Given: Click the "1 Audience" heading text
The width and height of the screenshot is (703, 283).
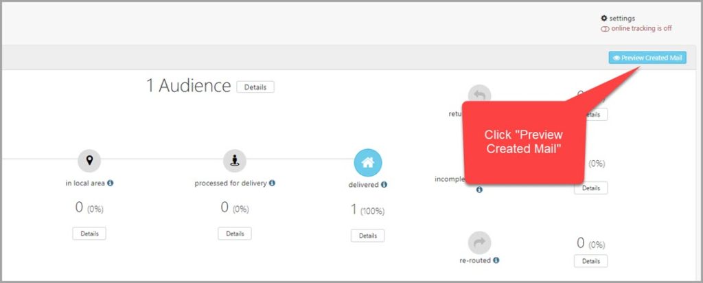Looking at the screenshot, I should pos(188,85).
